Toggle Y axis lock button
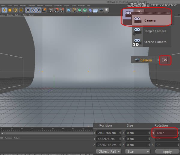The width and height of the screenshot is (180, 155). 33,10
